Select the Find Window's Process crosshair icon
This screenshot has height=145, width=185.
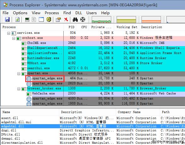tap(83, 19)
